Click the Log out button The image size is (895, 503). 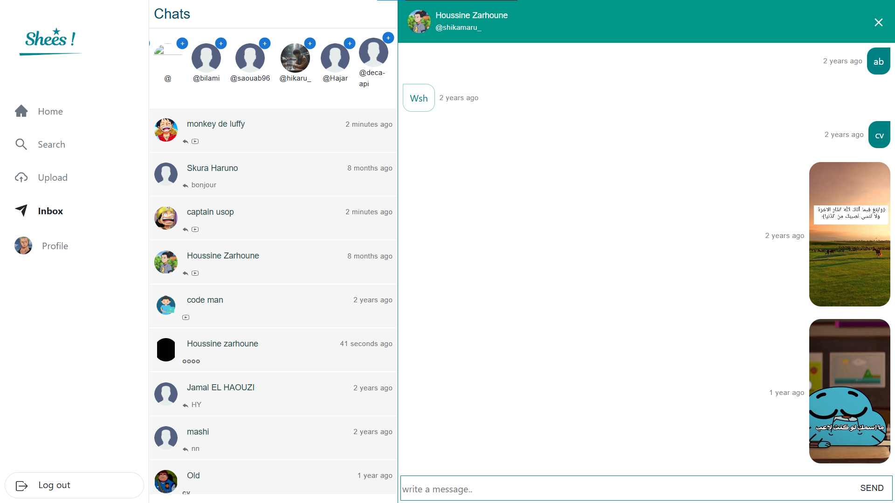[54, 485]
